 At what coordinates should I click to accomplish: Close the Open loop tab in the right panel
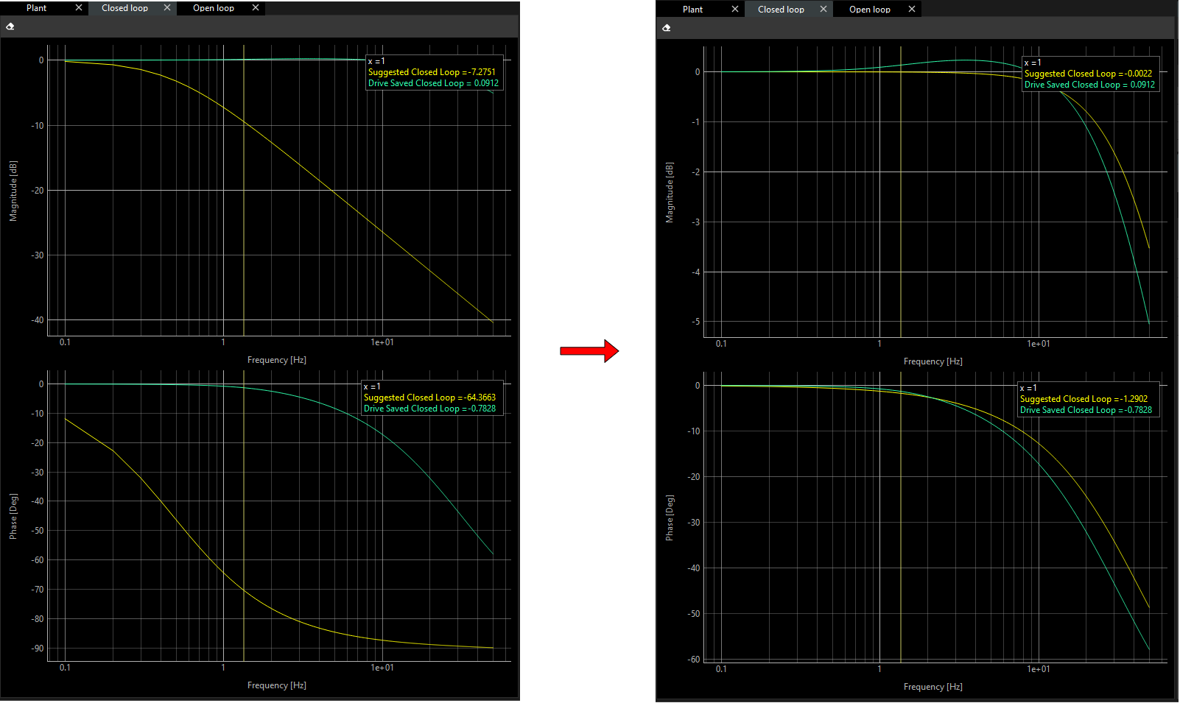[x=912, y=10]
